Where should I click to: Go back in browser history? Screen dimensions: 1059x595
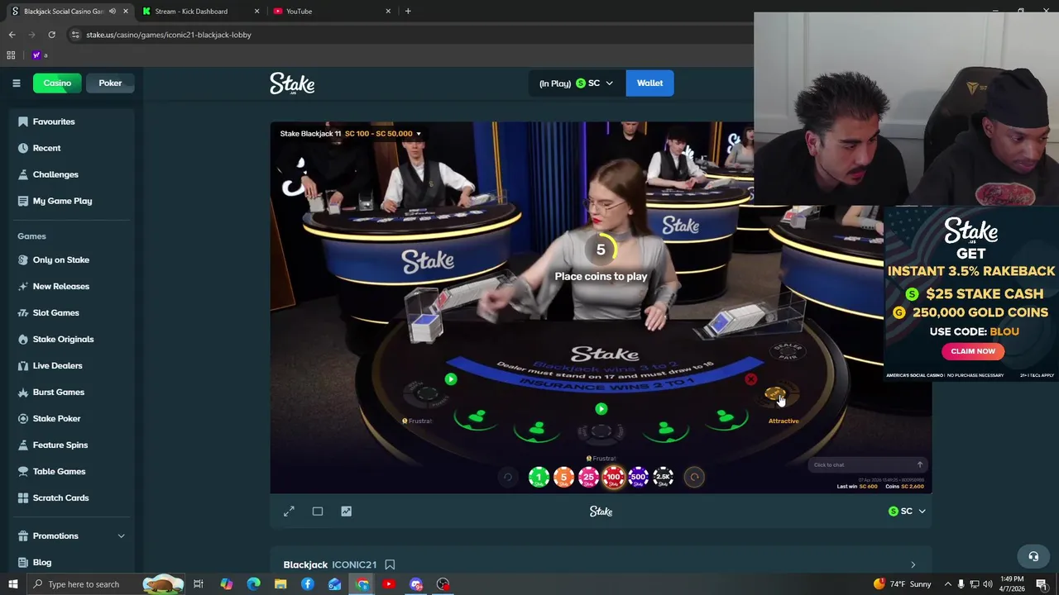point(12,35)
